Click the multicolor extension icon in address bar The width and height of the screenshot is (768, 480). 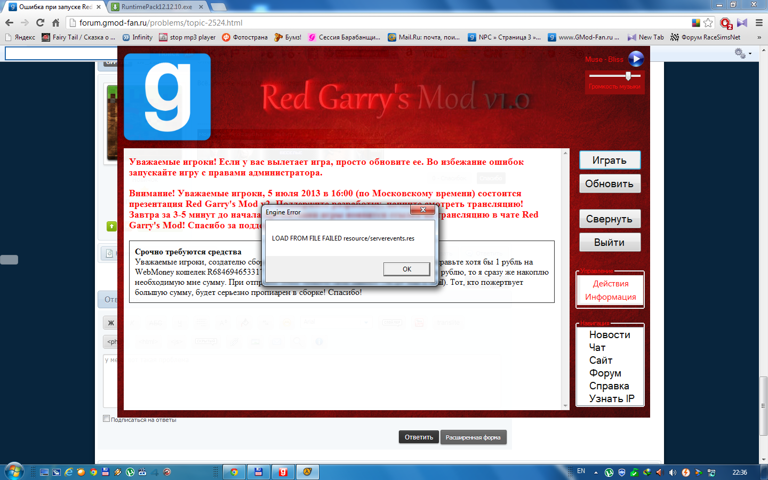tap(695, 22)
